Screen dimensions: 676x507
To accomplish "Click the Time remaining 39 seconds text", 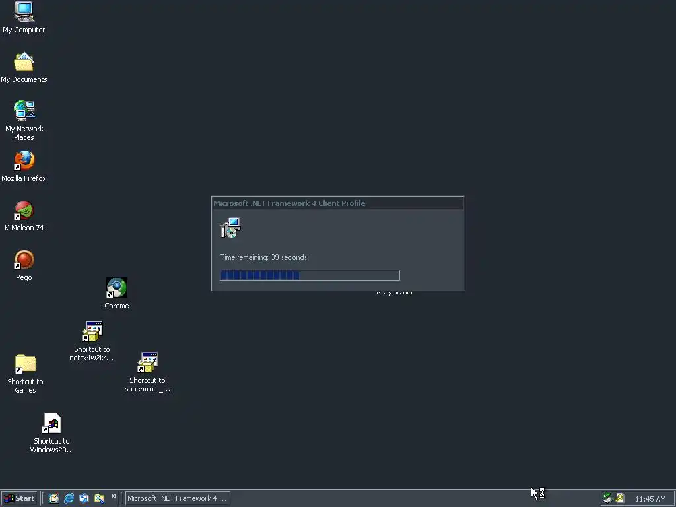I will click(x=263, y=257).
